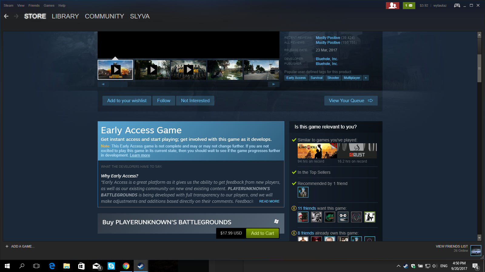Viewport: 485px width, 272px height.
Task: Click the plus icon to add more tags
Action: point(366,78)
